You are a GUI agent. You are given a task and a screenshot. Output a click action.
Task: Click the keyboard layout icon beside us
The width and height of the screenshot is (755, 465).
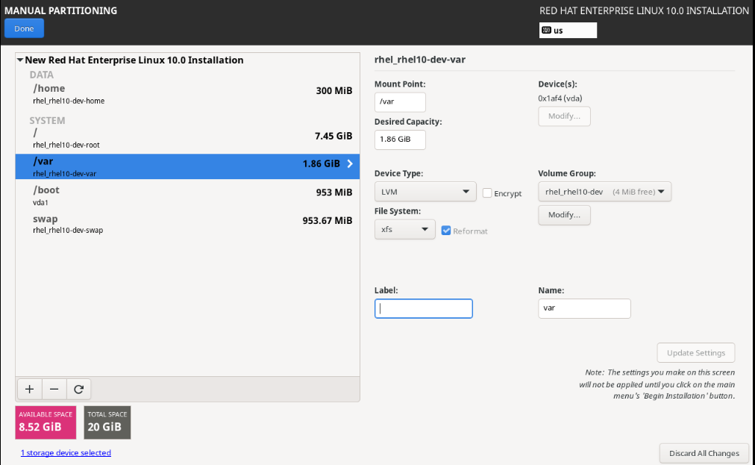[547, 31]
